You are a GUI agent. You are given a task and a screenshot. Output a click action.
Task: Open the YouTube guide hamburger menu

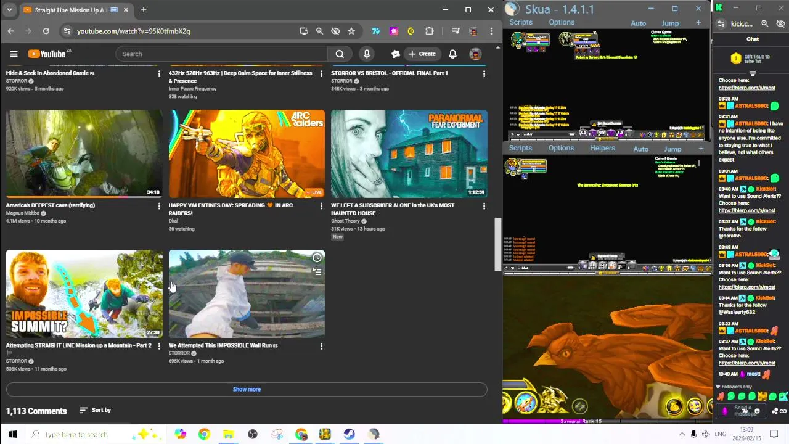(14, 54)
